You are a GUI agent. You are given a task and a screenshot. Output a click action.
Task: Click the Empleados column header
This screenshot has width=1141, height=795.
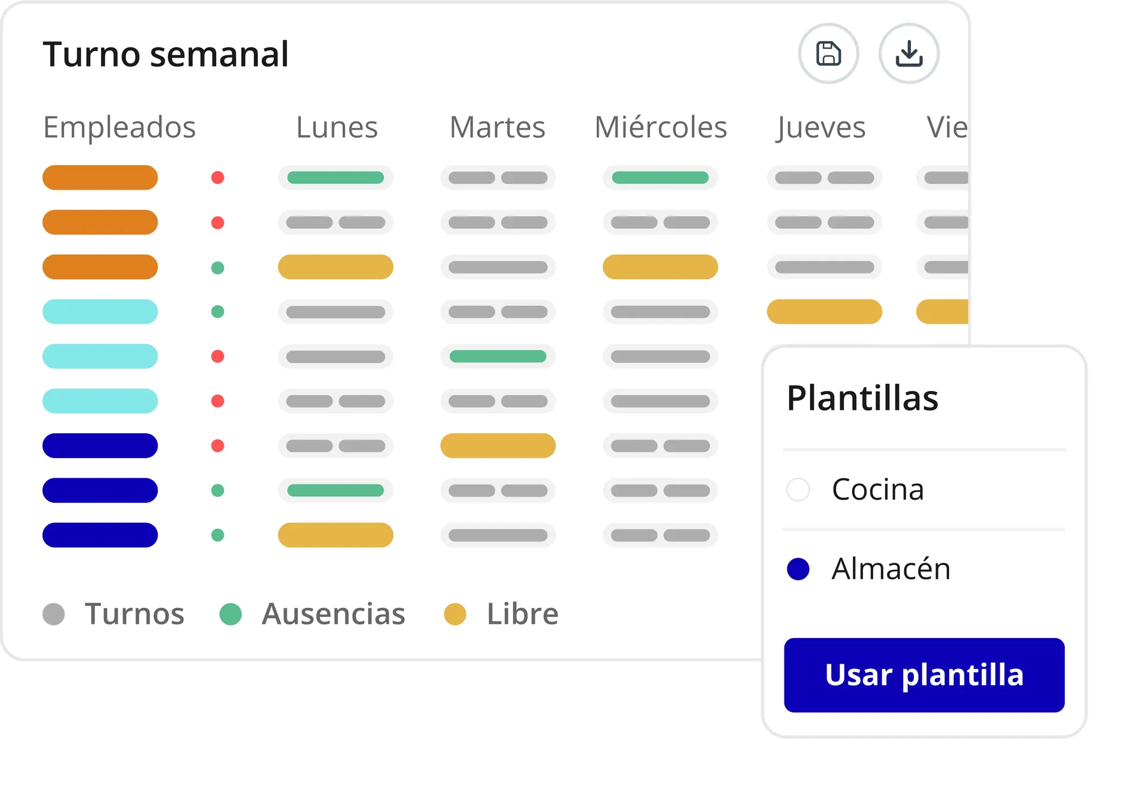click(119, 128)
